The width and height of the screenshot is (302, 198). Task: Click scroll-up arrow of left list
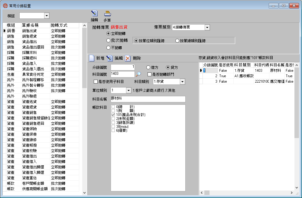(x=84, y=25)
